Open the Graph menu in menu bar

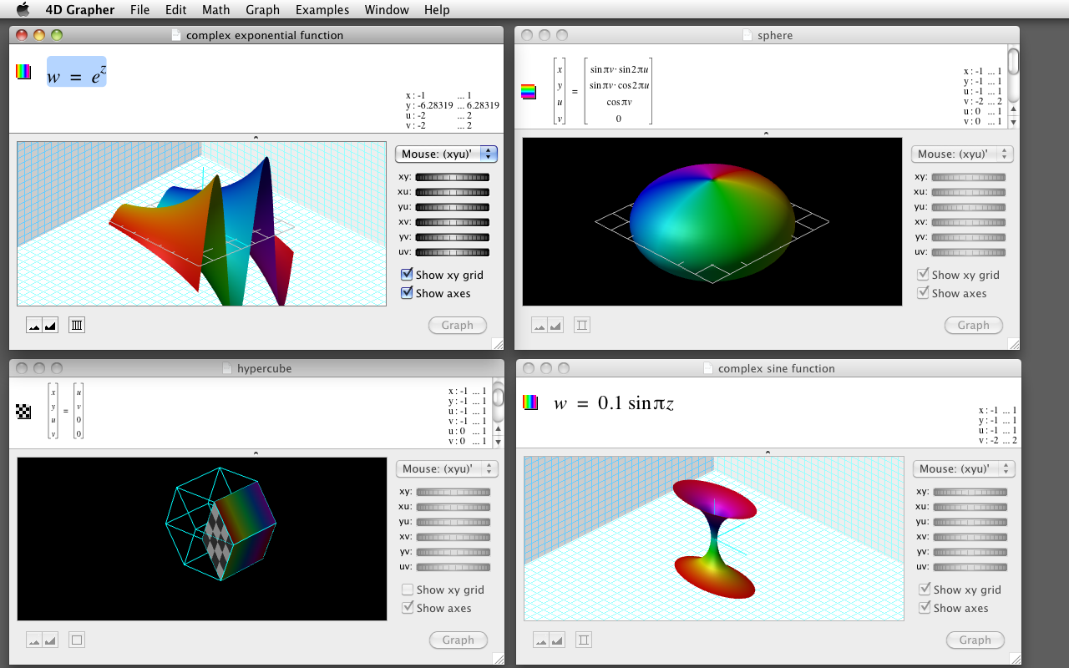(263, 10)
